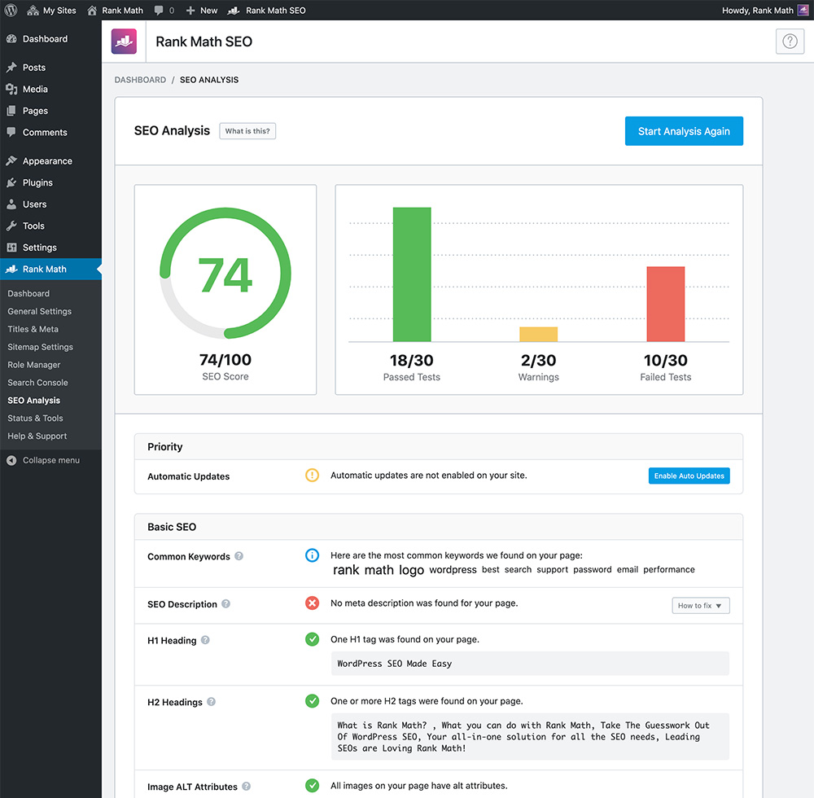Click the info icon beside Common Keywords
Viewport: 814px width, 798px height.
312,555
